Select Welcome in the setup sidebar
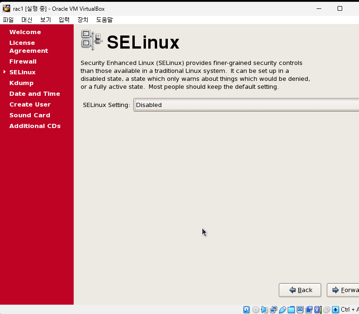The width and height of the screenshot is (359, 314). pos(25,32)
